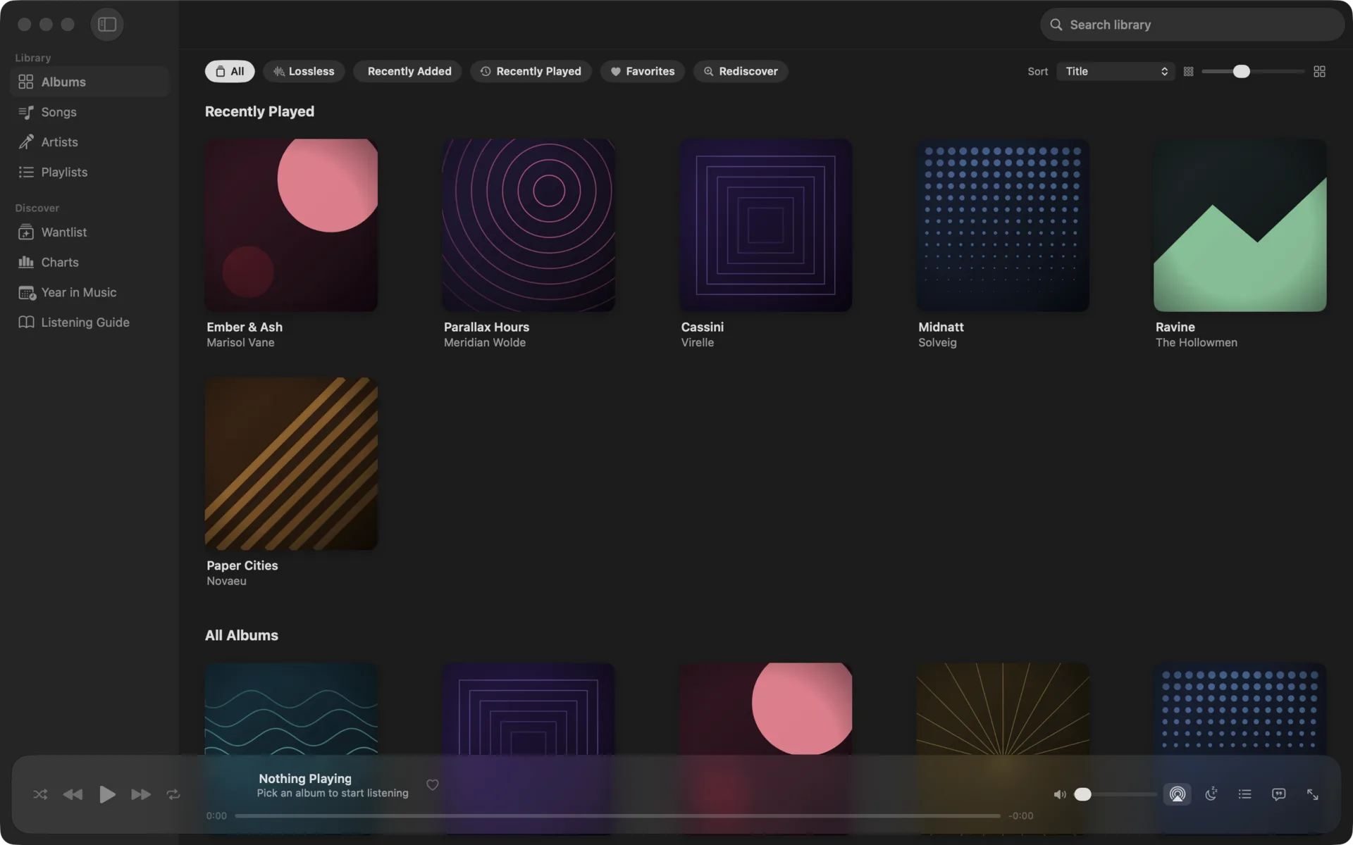Click the search magnifier icon
Screen dimensions: 1353x845
[1056, 25]
